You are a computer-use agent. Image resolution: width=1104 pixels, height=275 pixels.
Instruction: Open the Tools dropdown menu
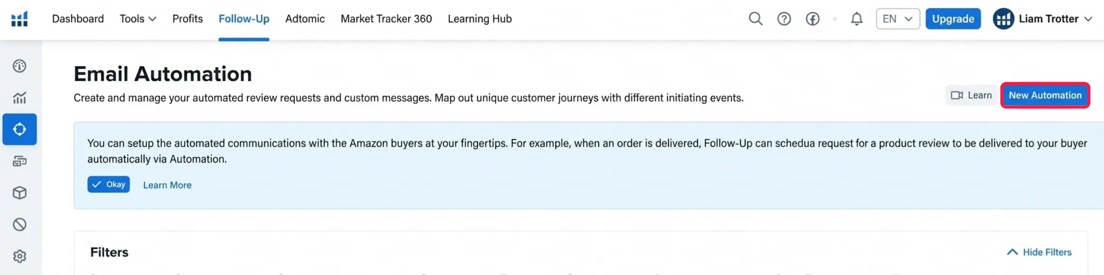[138, 19]
